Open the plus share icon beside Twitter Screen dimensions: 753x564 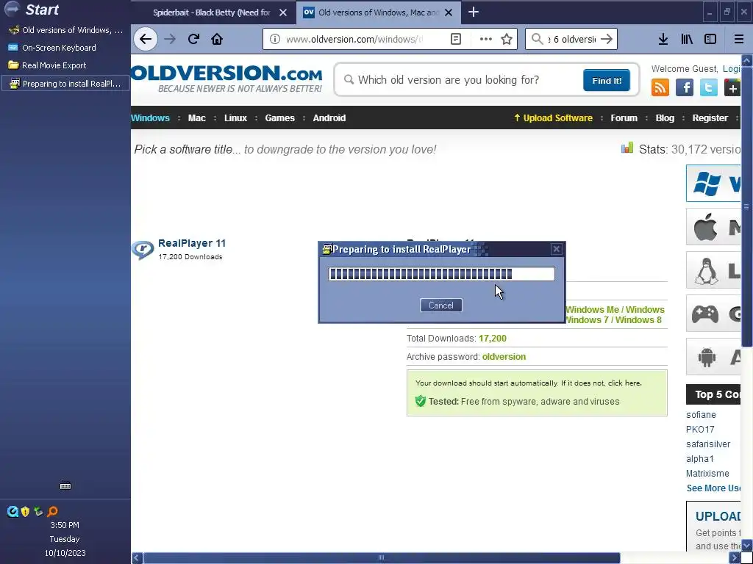732,88
